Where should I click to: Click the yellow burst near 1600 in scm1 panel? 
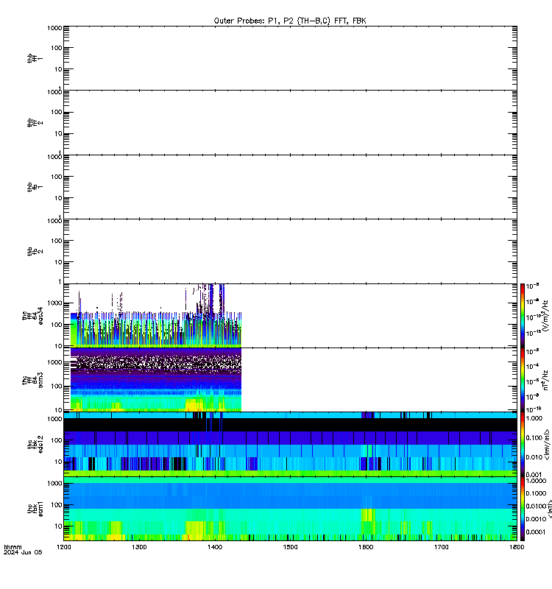(x=368, y=515)
